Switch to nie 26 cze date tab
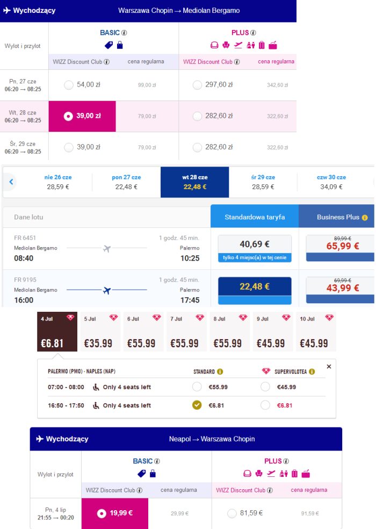376x529 pixels. pyautogui.click(x=58, y=182)
